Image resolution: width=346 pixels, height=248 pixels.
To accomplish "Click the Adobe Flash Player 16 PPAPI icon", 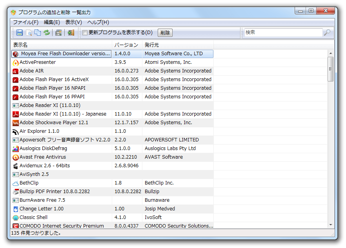I will click(x=16, y=97).
